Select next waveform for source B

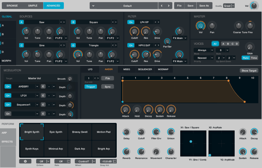point(115,22)
